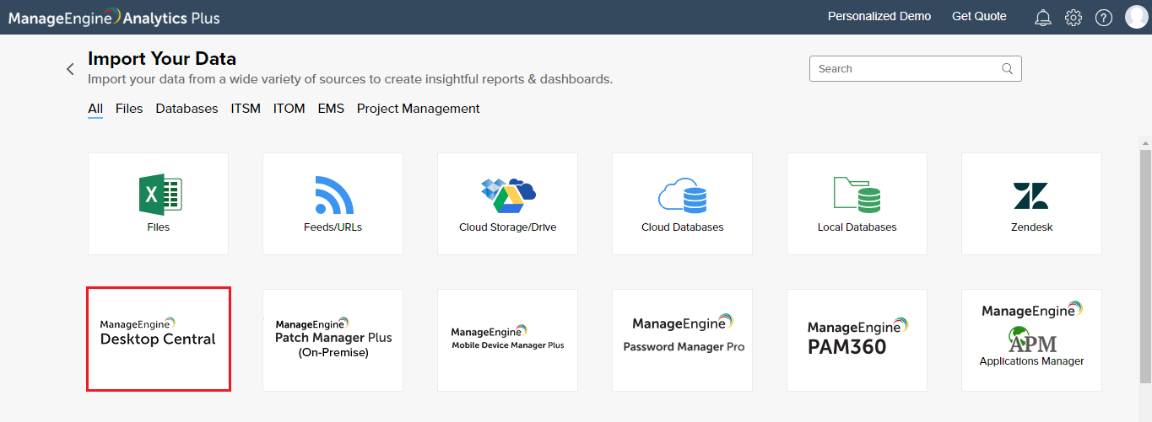Image resolution: width=1152 pixels, height=422 pixels.
Task: Click the Import Your Data heading
Action: coord(162,59)
